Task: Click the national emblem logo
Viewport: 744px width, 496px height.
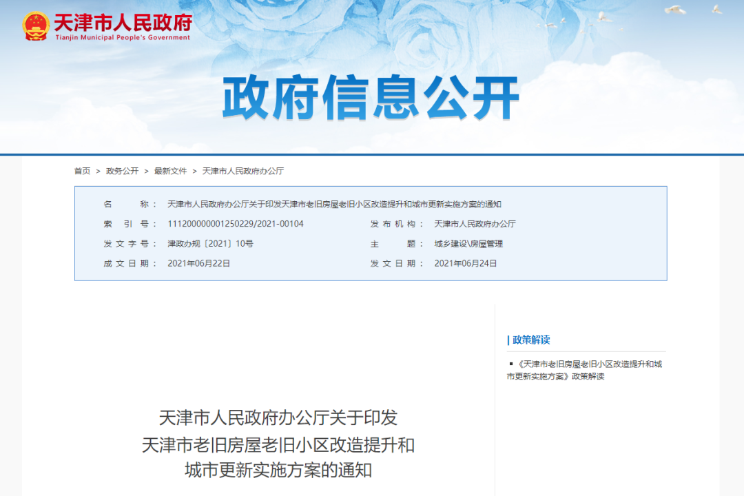Action: (35, 26)
